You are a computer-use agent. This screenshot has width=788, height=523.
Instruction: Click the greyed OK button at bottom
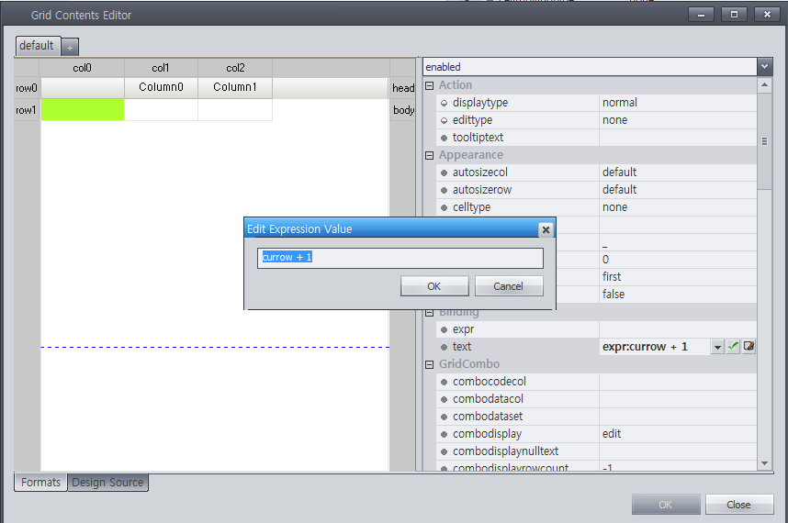click(665, 505)
